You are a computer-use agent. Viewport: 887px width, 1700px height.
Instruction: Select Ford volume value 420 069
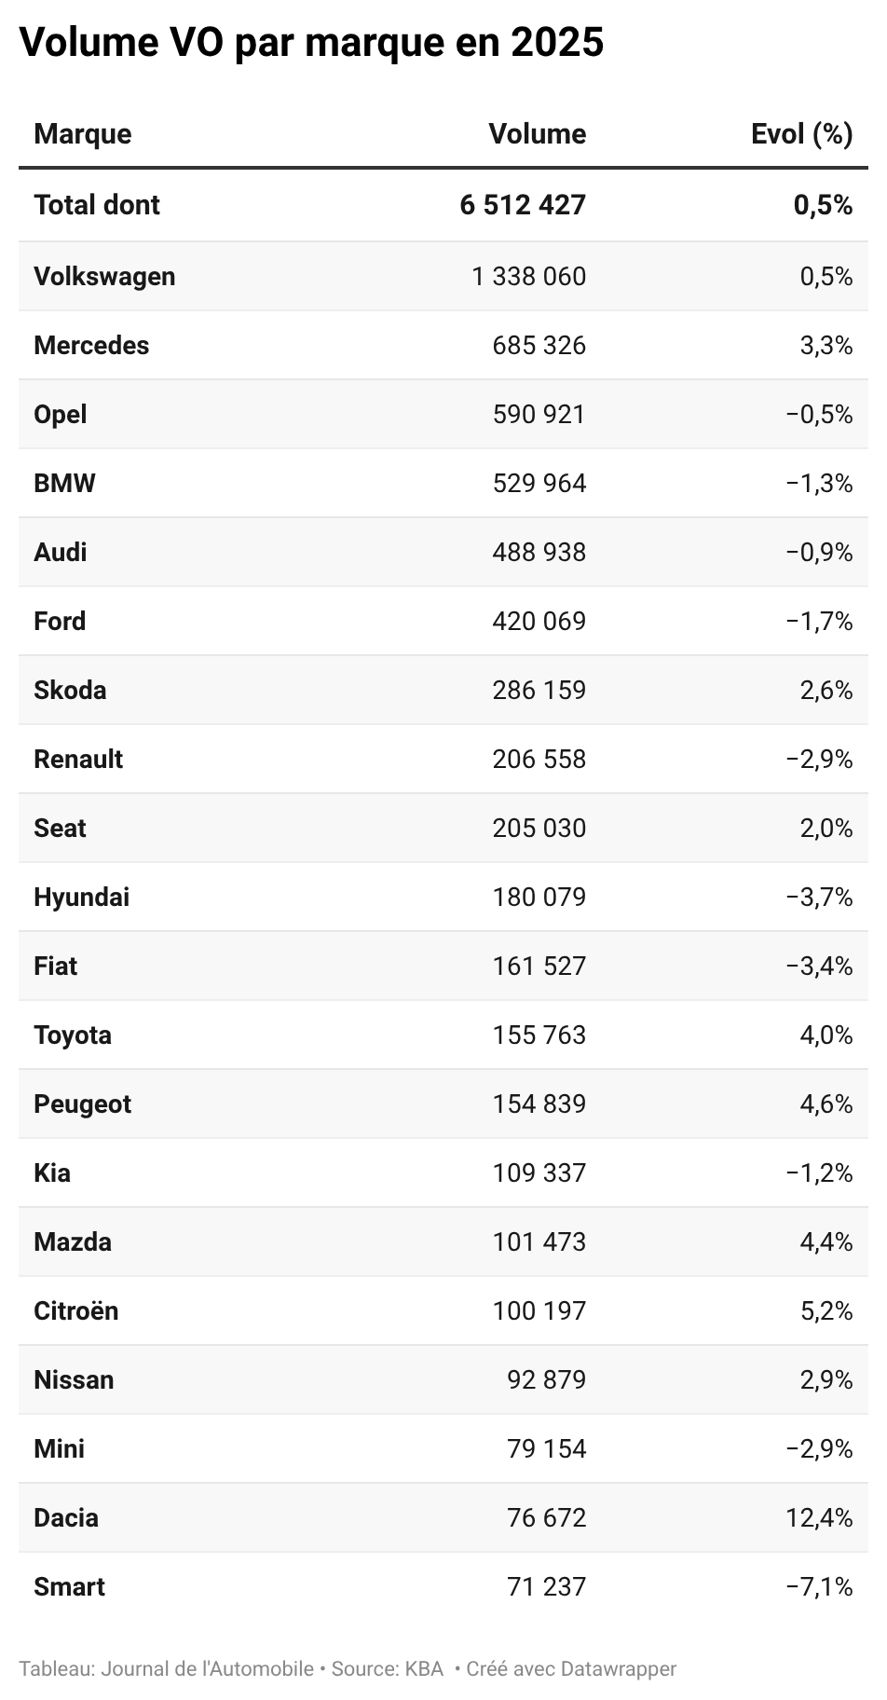click(539, 622)
